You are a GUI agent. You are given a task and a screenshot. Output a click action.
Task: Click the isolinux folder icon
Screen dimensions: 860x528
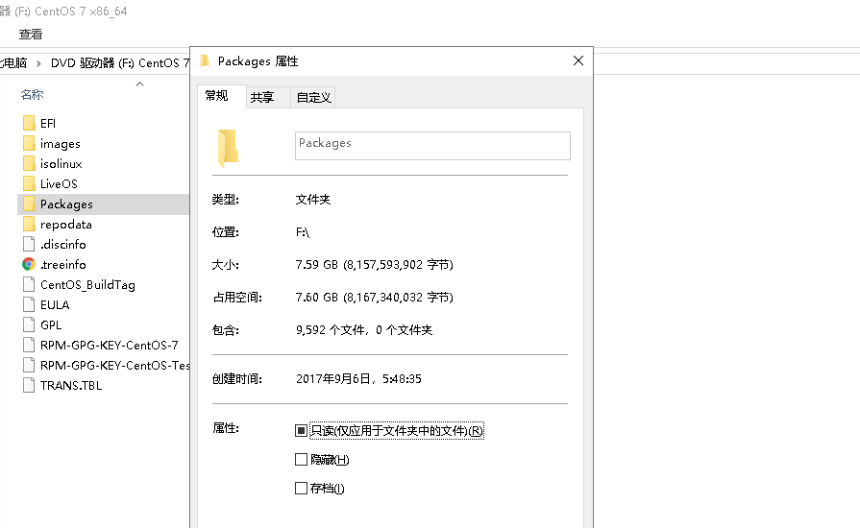click(x=29, y=164)
